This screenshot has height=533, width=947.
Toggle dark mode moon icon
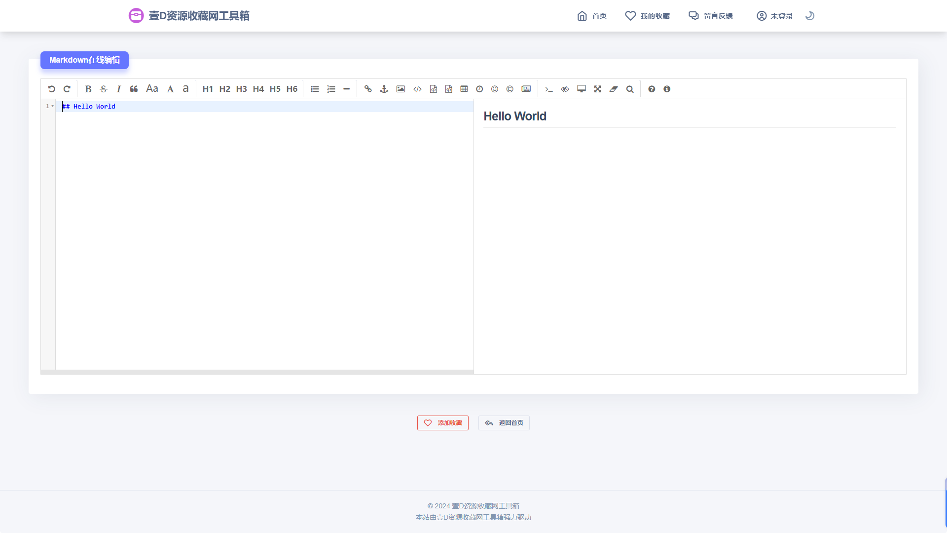pos(810,16)
